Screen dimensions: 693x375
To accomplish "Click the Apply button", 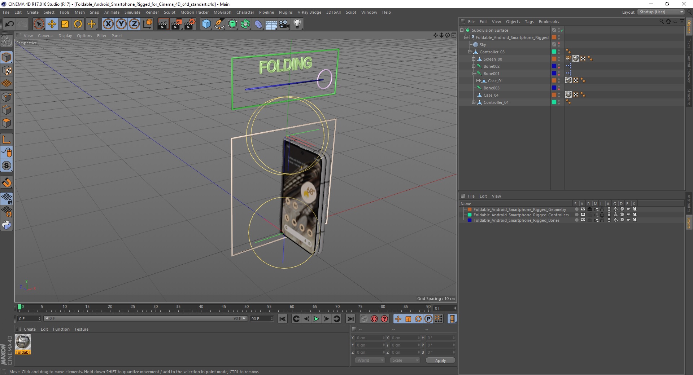I will 440,361.
